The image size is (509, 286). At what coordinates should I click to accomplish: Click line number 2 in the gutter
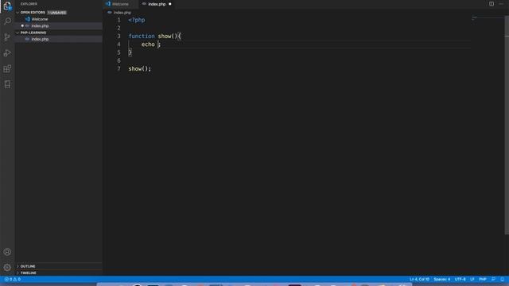[119, 28]
